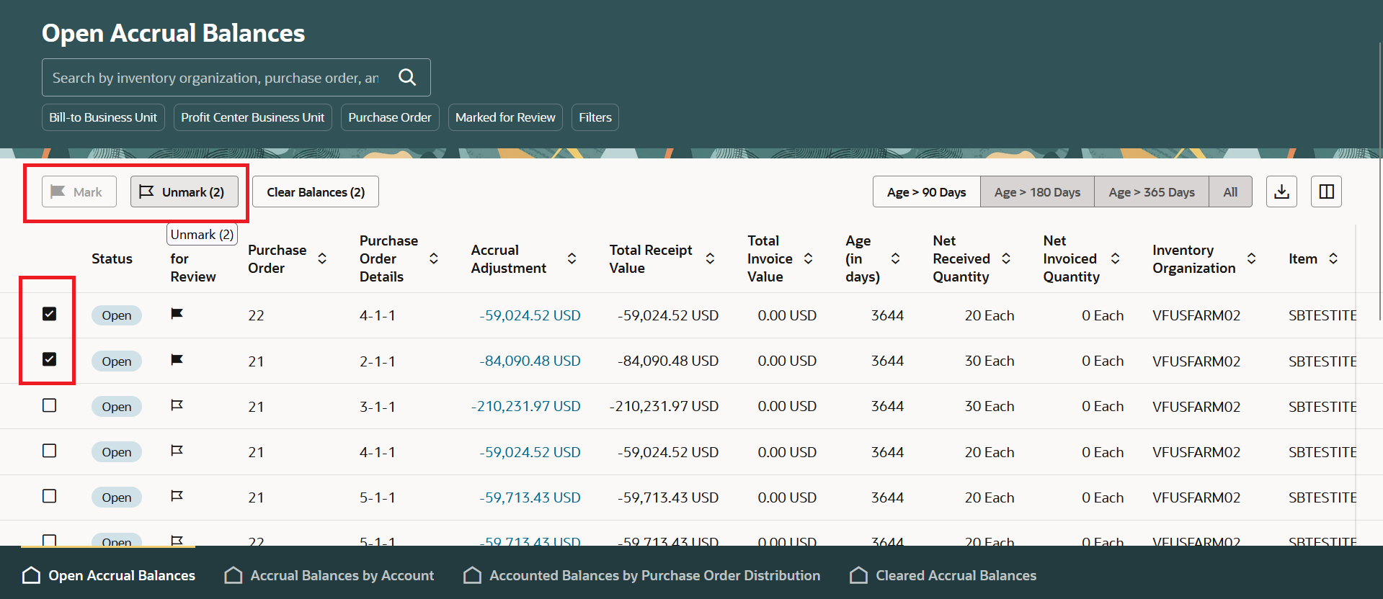The height and width of the screenshot is (599, 1383).
Task: Open Accounted Balances by Purchase Order Distribution tab
Action: point(641,575)
